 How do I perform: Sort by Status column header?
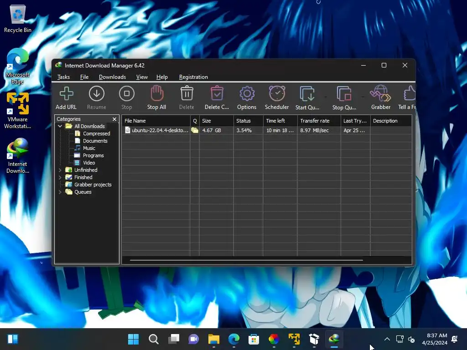coord(249,121)
